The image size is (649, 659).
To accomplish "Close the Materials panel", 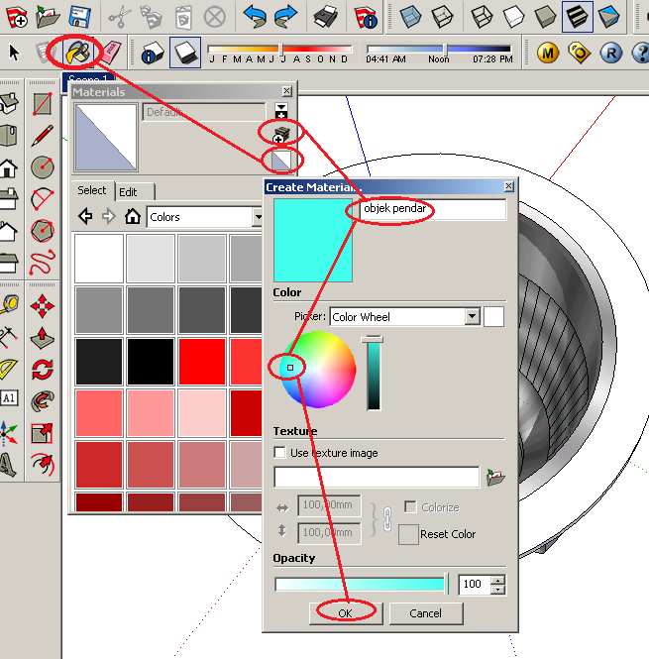I will pyautogui.click(x=286, y=91).
